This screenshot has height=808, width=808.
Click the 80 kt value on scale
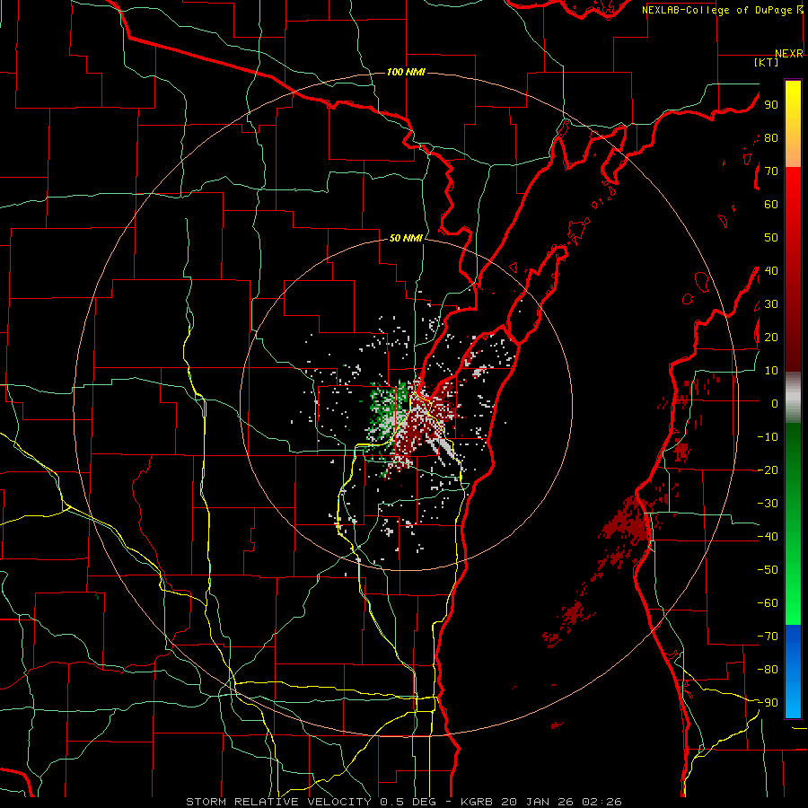coord(771,137)
